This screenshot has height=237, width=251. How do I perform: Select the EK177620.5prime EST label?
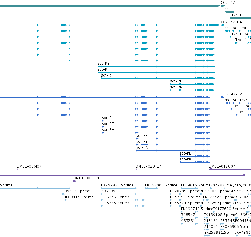click(x=229, y=209)
